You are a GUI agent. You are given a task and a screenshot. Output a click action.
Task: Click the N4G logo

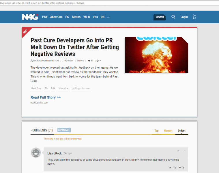click(30, 17)
